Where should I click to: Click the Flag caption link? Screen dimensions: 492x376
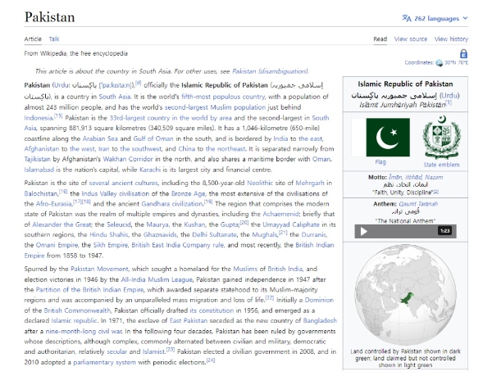pyautogui.click(x=380, y=162)
